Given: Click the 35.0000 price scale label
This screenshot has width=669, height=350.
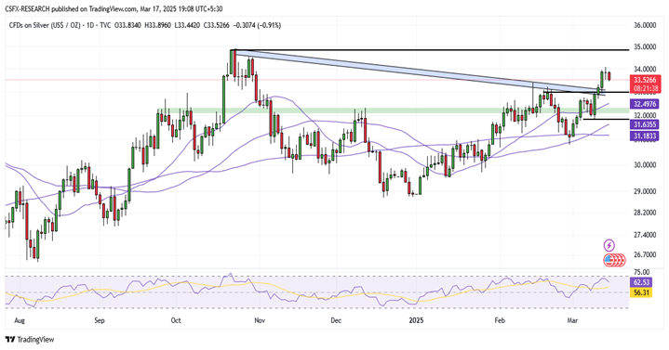Looking at the screenshot, I should click(x=645, y=46).
